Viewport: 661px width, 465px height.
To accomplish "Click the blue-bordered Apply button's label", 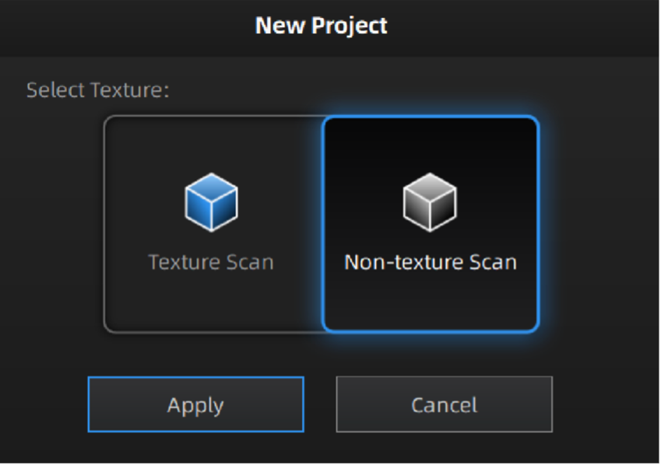I will pos(195,405).
